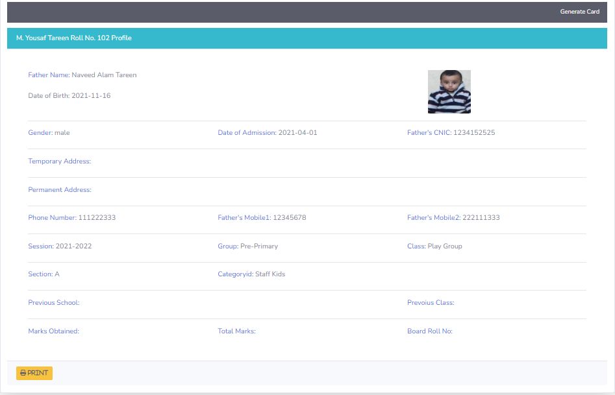Click the Gender: male field
This screenshot has width=615, height=395.
49,133
